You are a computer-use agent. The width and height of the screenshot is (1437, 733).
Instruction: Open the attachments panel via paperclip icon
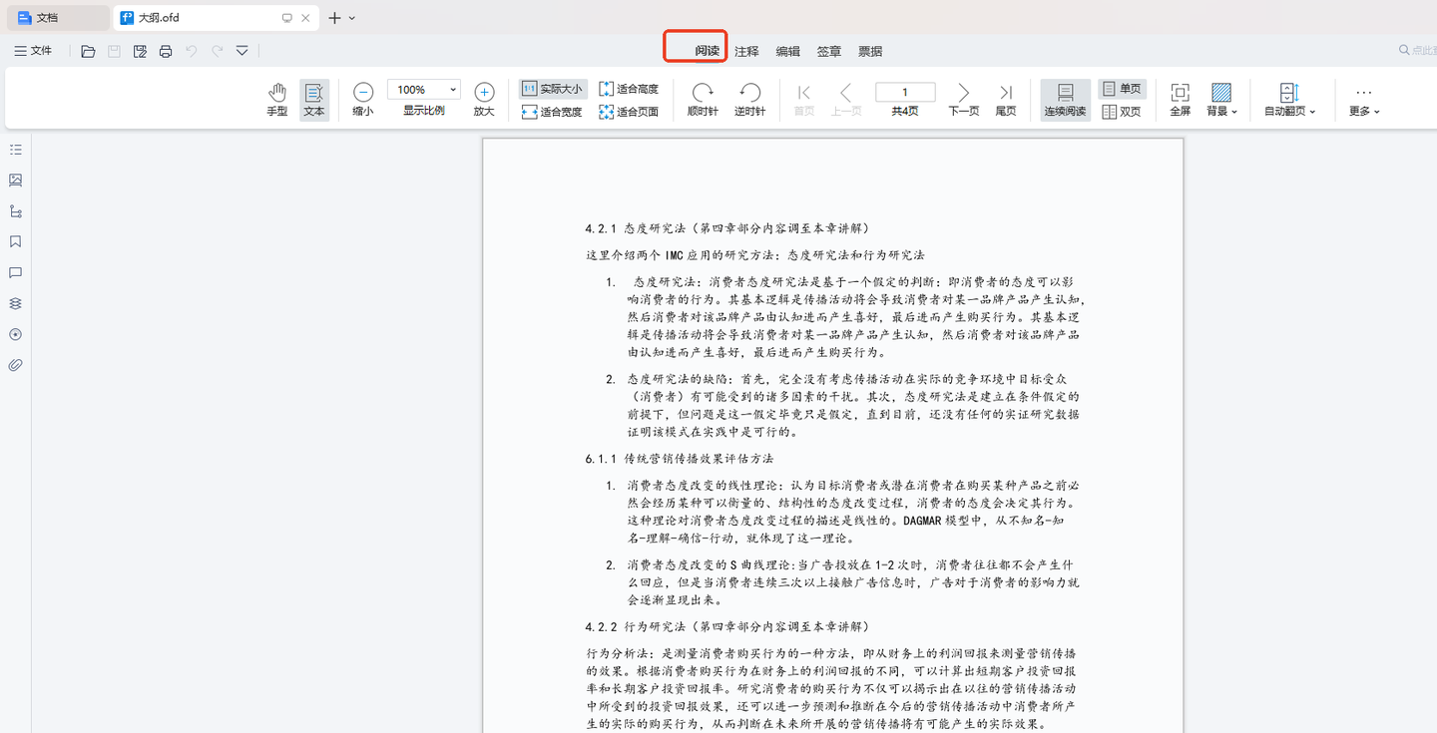[x=15, y=364]
